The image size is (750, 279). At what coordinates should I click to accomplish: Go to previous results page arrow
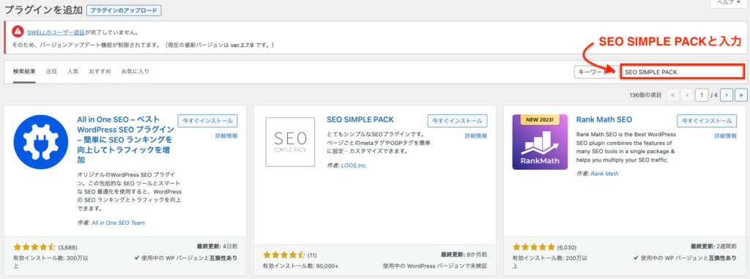687,95
